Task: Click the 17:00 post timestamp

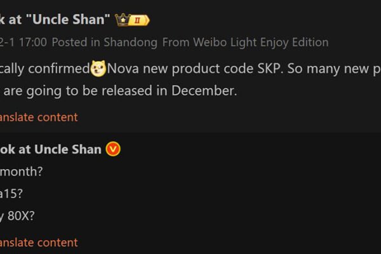Action: pyautogui.click(x=33, y=43)
